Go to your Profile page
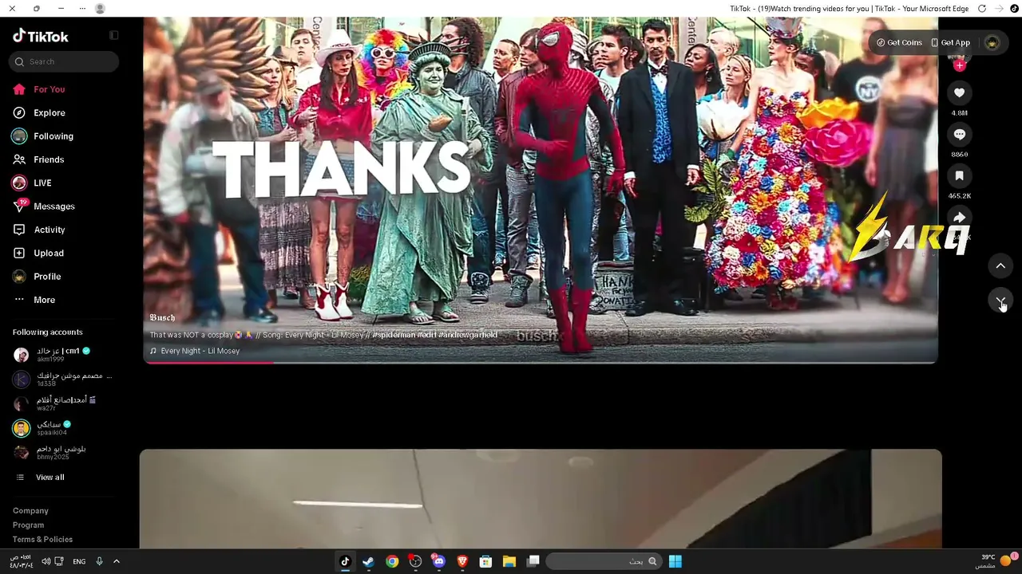 click(x=36, y=277)
